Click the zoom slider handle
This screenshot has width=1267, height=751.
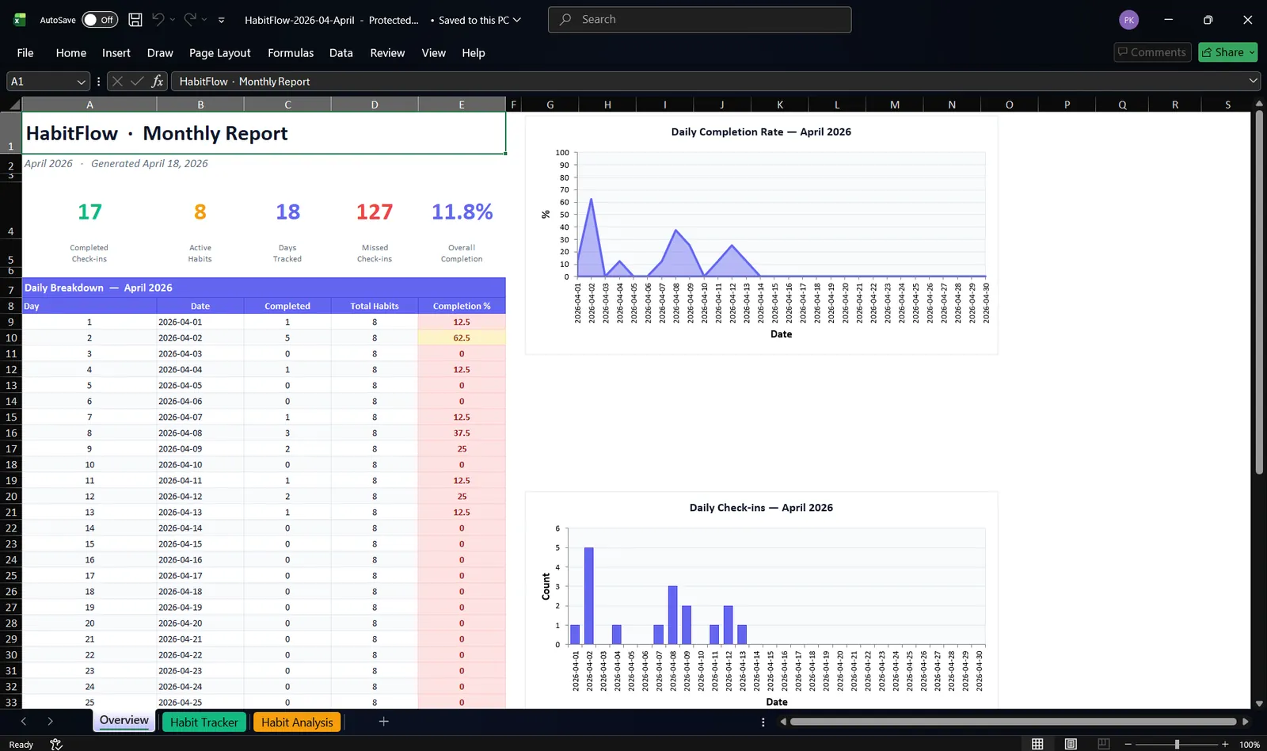[1178, 744]
